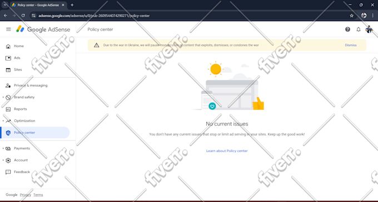Open the tab search dropdown arrow
Image resolution: width=378 pixels, height=202 pixels.
tap(5, 5)
